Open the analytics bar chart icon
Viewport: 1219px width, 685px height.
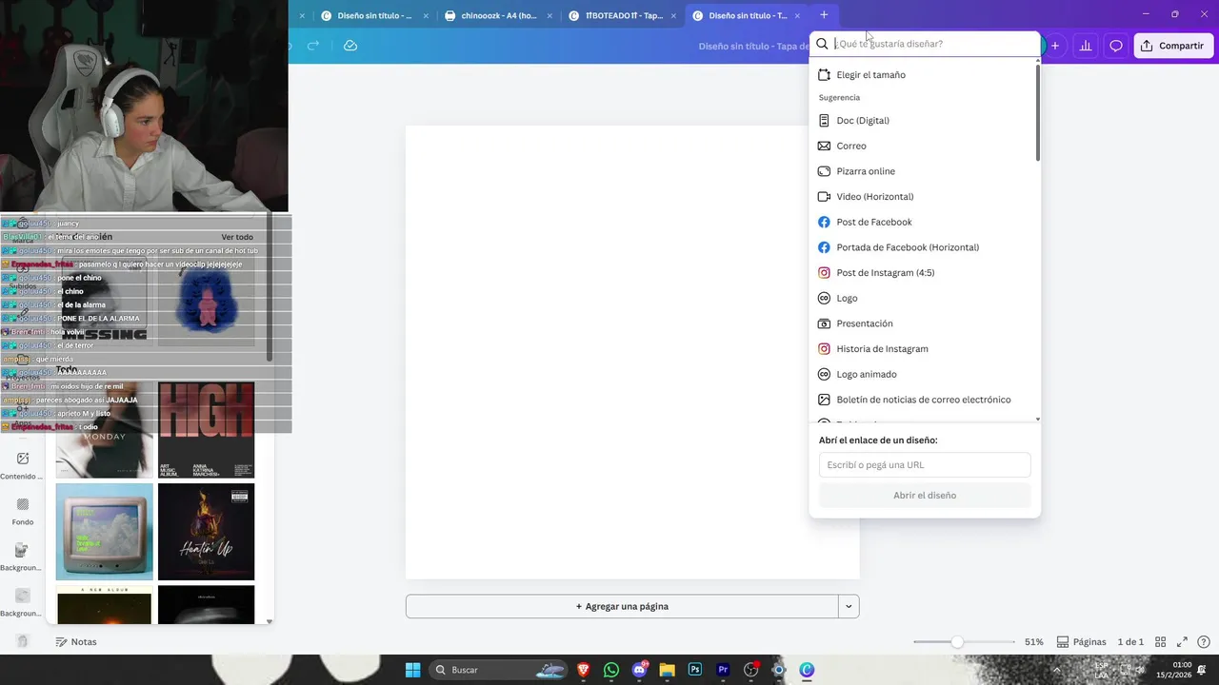coord(1085,46)
